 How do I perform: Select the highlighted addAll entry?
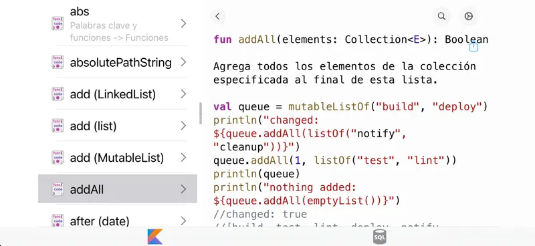118,189
